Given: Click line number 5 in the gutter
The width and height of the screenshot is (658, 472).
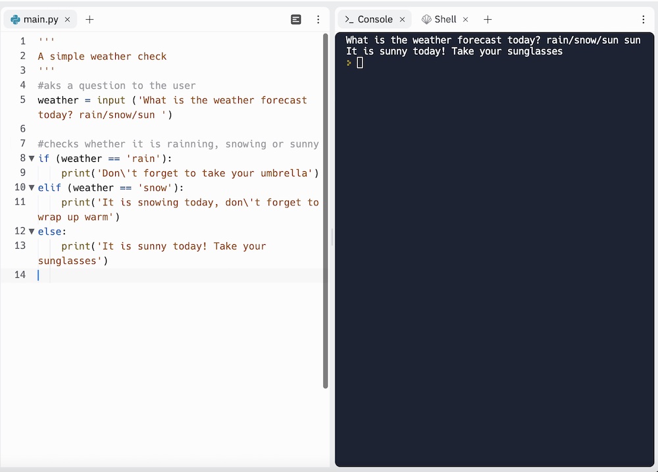Looking at the screenshot, I should tap(22, 100).
